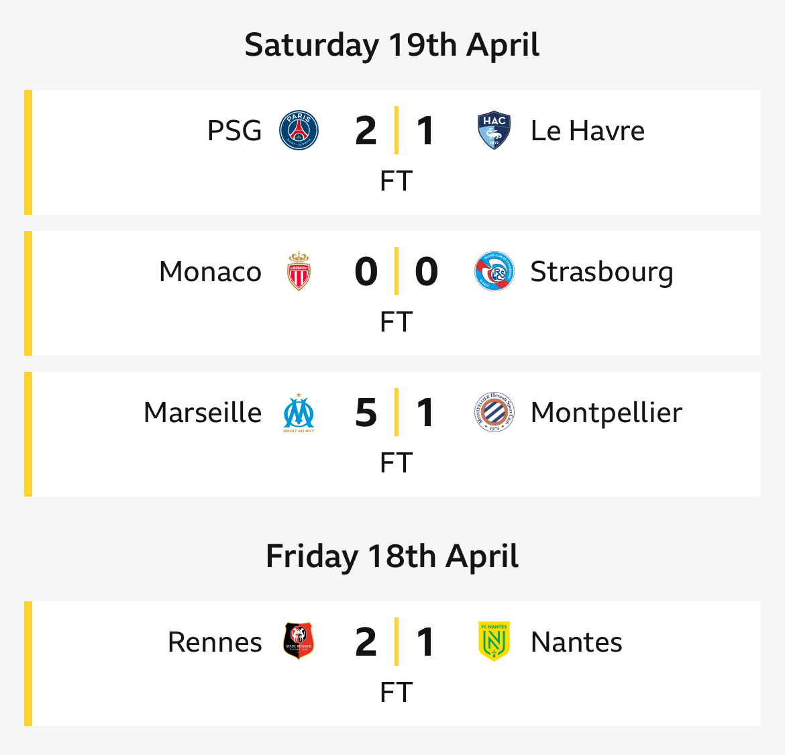Screen dimensions: 785x755
Task: Select the Monaco team name
Action: coord(210,271)
